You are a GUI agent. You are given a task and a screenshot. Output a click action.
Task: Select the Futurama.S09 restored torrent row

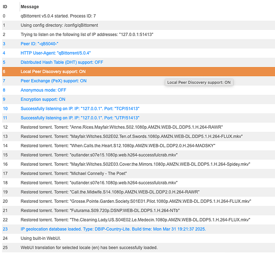[138, 210]
